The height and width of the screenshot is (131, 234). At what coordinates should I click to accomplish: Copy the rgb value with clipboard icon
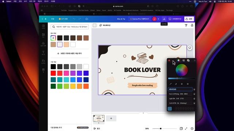pyautogui.click(x=194, y=99)
